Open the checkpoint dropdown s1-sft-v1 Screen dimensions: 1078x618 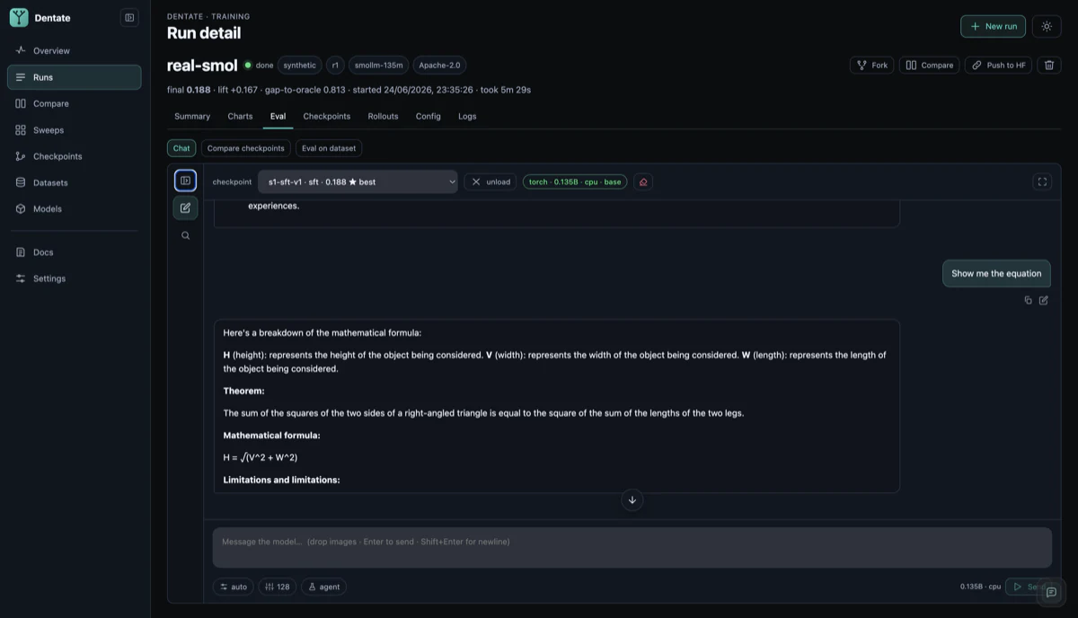[358, 181]
